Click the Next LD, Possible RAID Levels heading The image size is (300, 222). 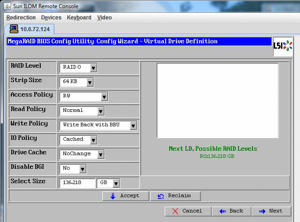[x=213, y=148]
